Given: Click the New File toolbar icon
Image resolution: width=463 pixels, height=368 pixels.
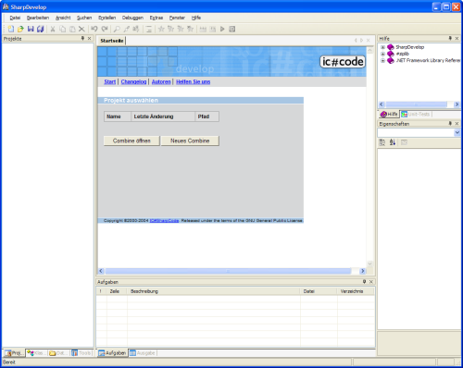Looking at the screenshot, I should [11, 29].
